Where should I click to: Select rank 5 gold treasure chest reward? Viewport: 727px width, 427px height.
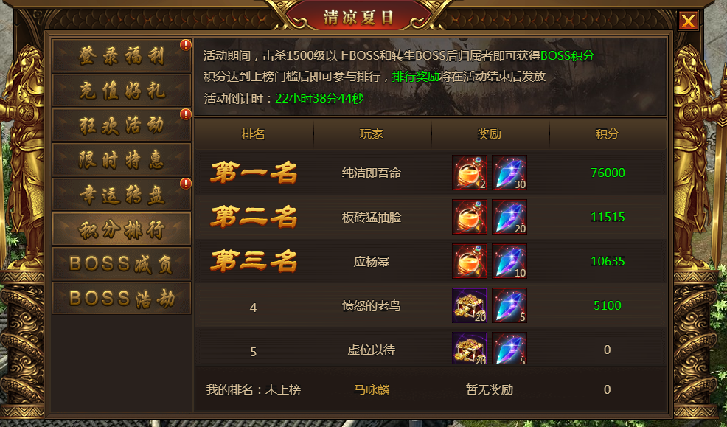click(470, 348)
